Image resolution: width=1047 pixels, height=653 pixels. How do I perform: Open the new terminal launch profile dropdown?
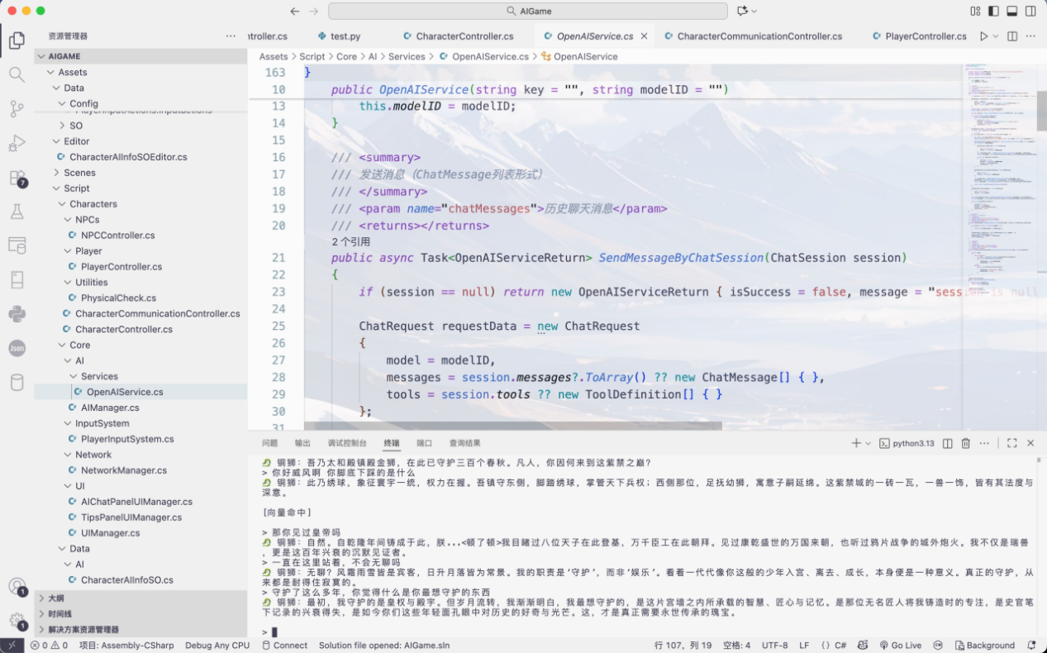pyautogui.click(x=868, y=444)
